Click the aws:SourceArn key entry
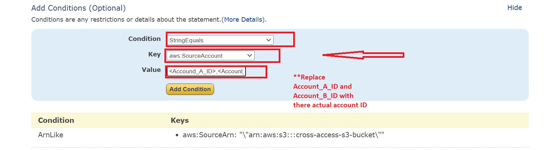The height and width of the screenshot is (150, 546). 283,135
